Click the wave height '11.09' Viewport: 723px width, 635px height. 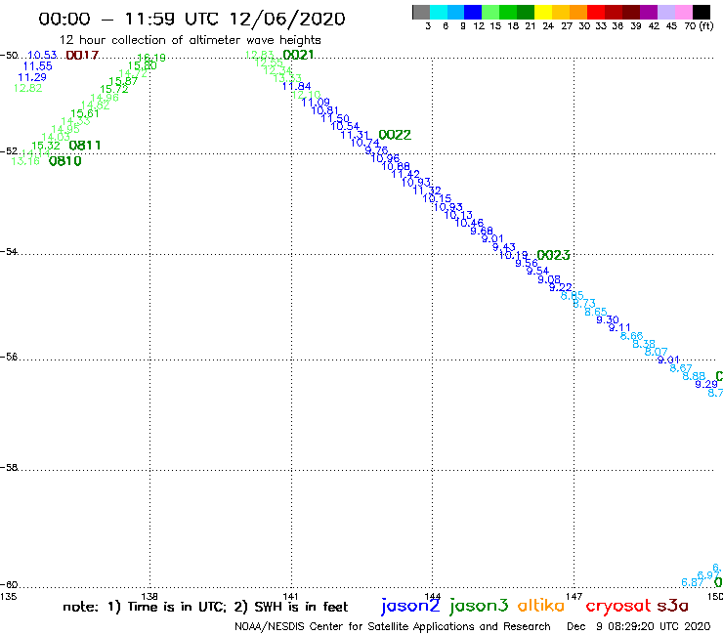[x=316, y=103]
